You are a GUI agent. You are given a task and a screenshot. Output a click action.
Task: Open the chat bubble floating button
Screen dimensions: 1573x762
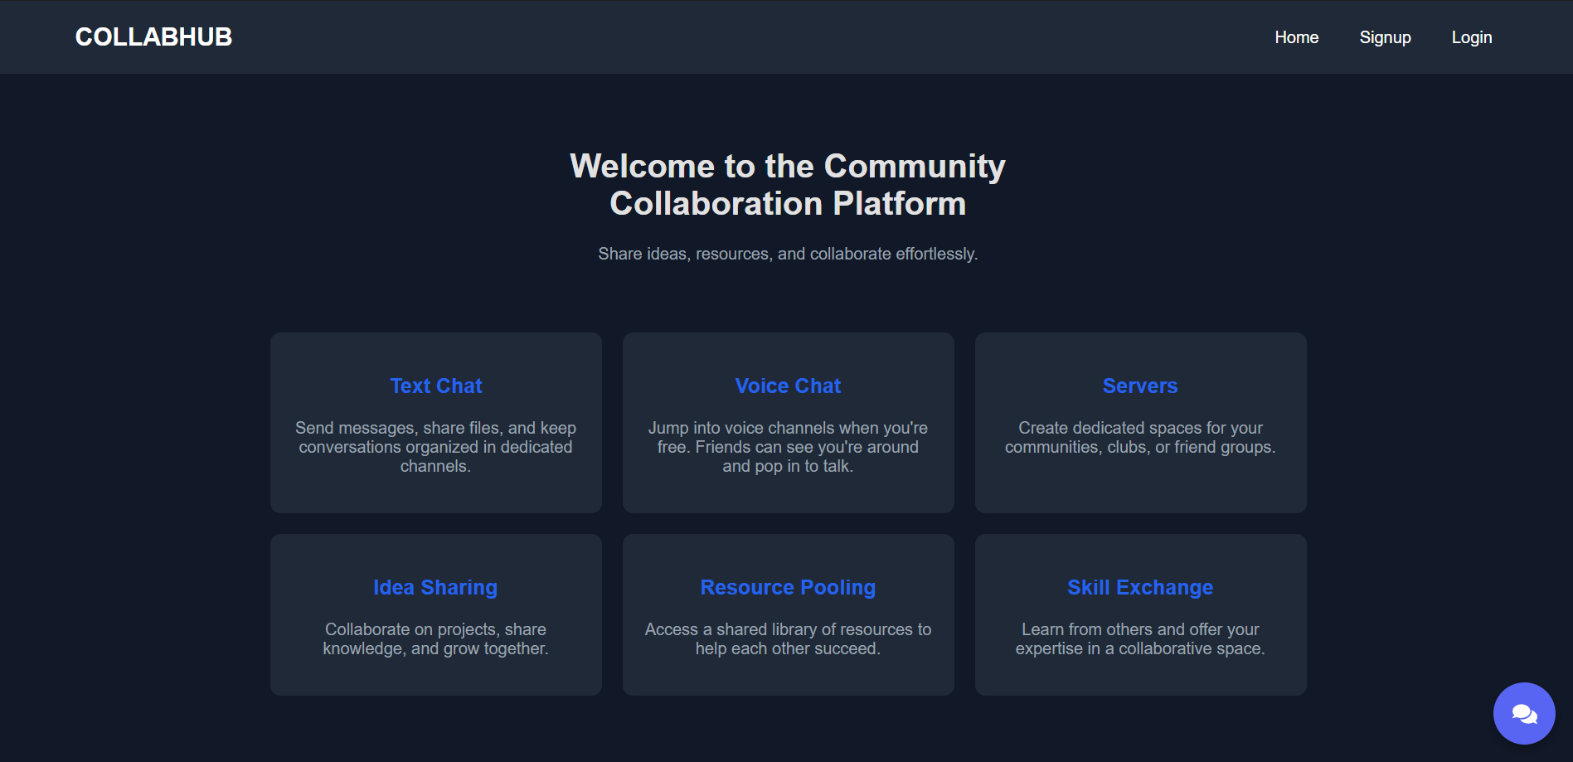pos(1523,713)
